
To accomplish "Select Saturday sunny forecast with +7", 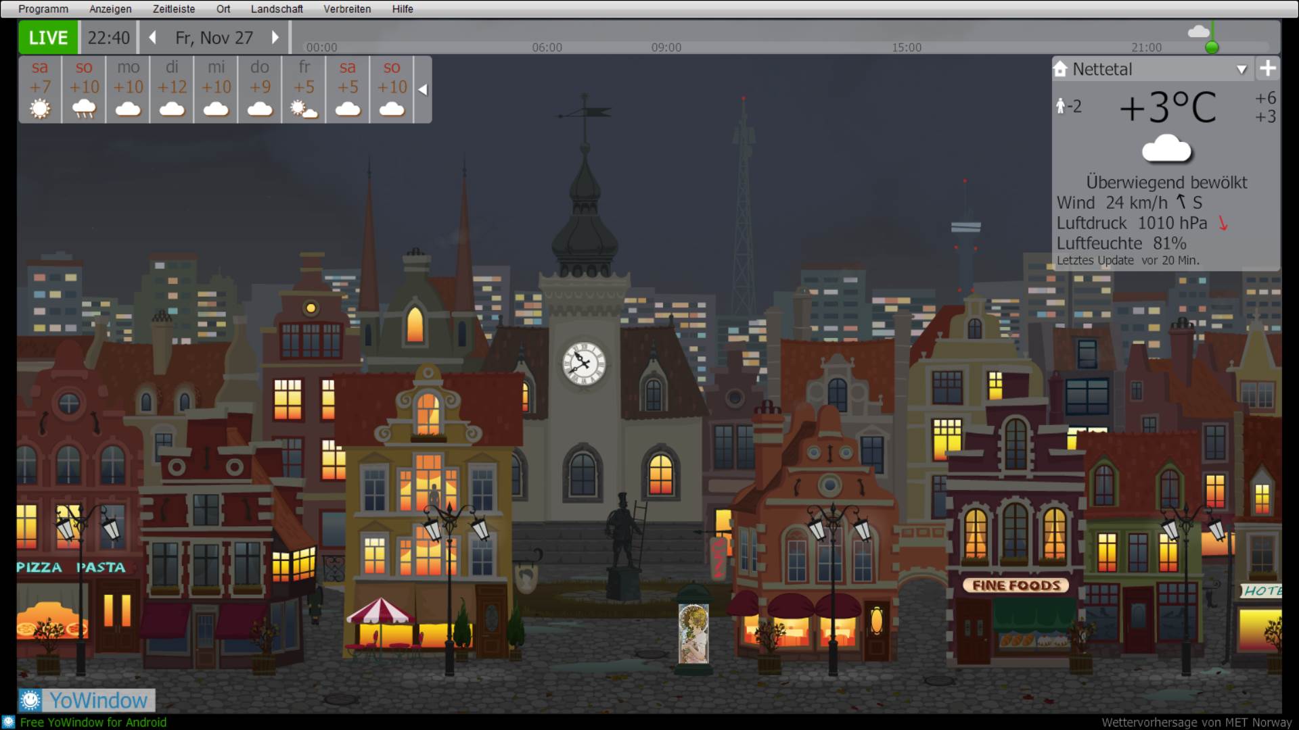I will coord(40,89).
